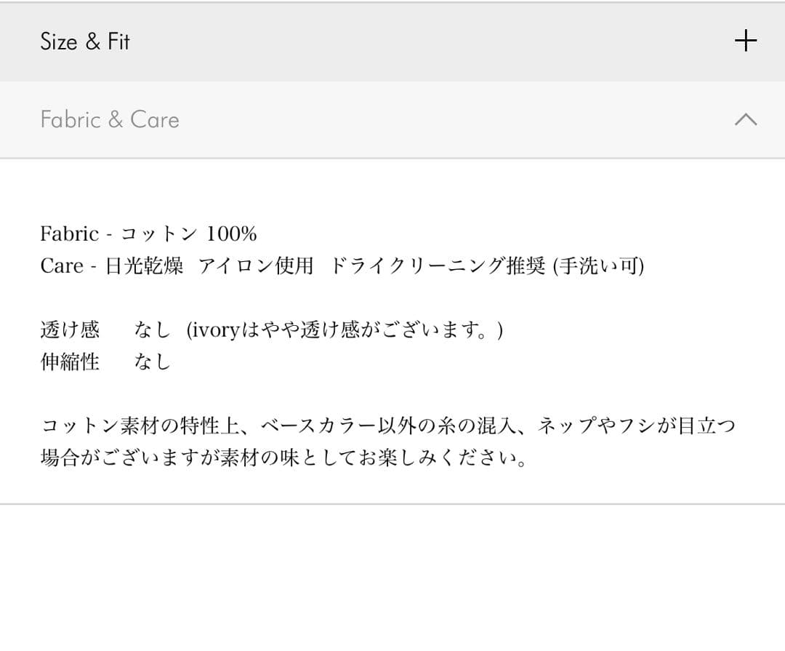Click the コットン 100% fabric text
The image size is (785, 651).
[188, 234]
